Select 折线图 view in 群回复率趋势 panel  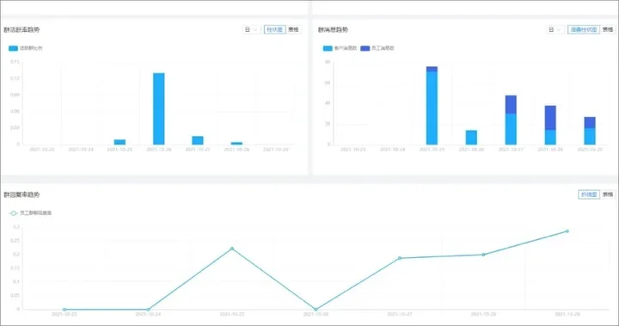click(x=589, y=194)
